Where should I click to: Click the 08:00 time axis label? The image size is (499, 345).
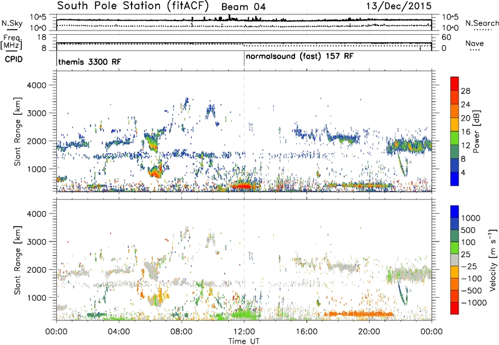pos(182,331)
